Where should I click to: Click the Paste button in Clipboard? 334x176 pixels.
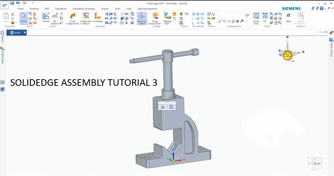(6, 18)
